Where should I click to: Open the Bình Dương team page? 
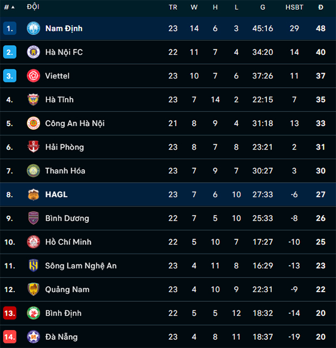click(x=67, y=218)
